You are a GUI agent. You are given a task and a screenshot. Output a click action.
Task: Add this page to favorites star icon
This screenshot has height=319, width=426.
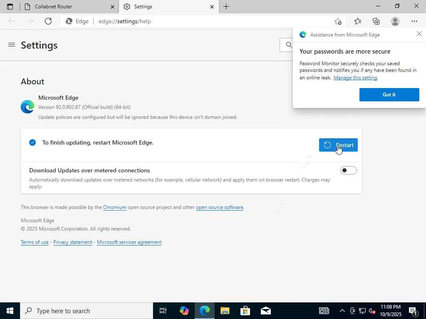pos(338,21)
